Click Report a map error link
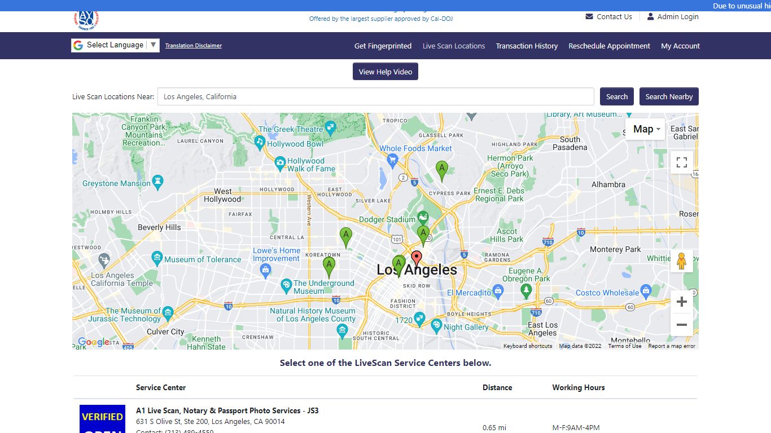The height and width of the screenshot is (433, 771). [x=672, y=346]
